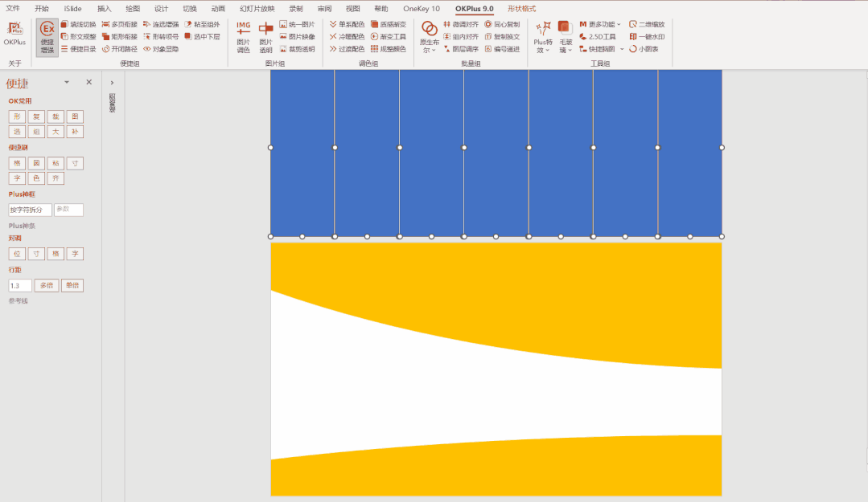The width and height of the screenshot is (868, 502).
Task: Open 图片调色 IMG tool
Action: (244, 37)
